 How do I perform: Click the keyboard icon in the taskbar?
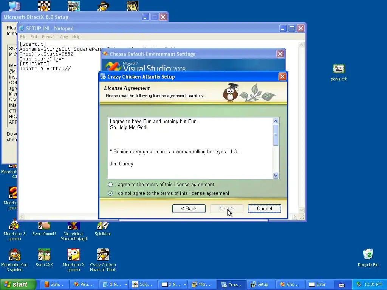click(342, 285)
